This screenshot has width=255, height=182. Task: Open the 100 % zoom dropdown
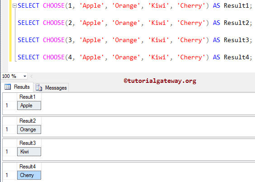(x=25, y=76)
